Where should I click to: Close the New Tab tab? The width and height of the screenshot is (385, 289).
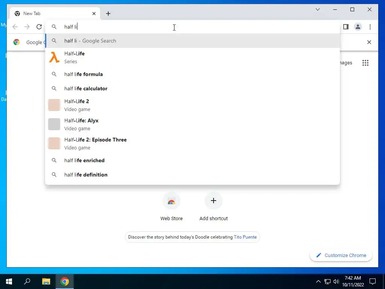click(94, 14)
